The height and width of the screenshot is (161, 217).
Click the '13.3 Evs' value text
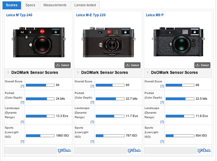(62, 116)
